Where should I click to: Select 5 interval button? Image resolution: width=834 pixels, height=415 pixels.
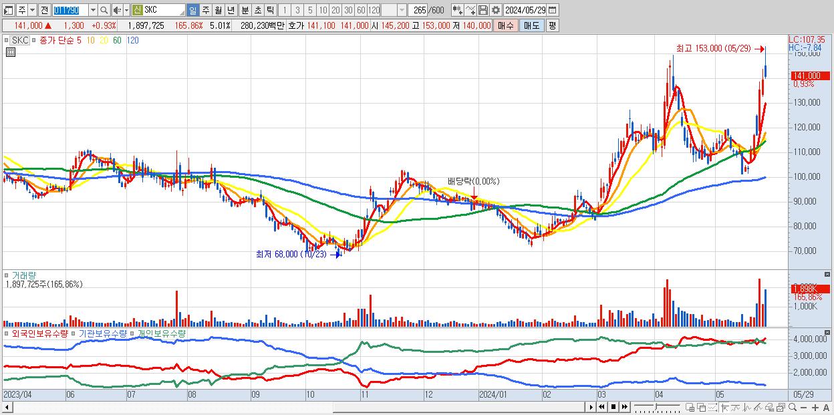[310, 10]
